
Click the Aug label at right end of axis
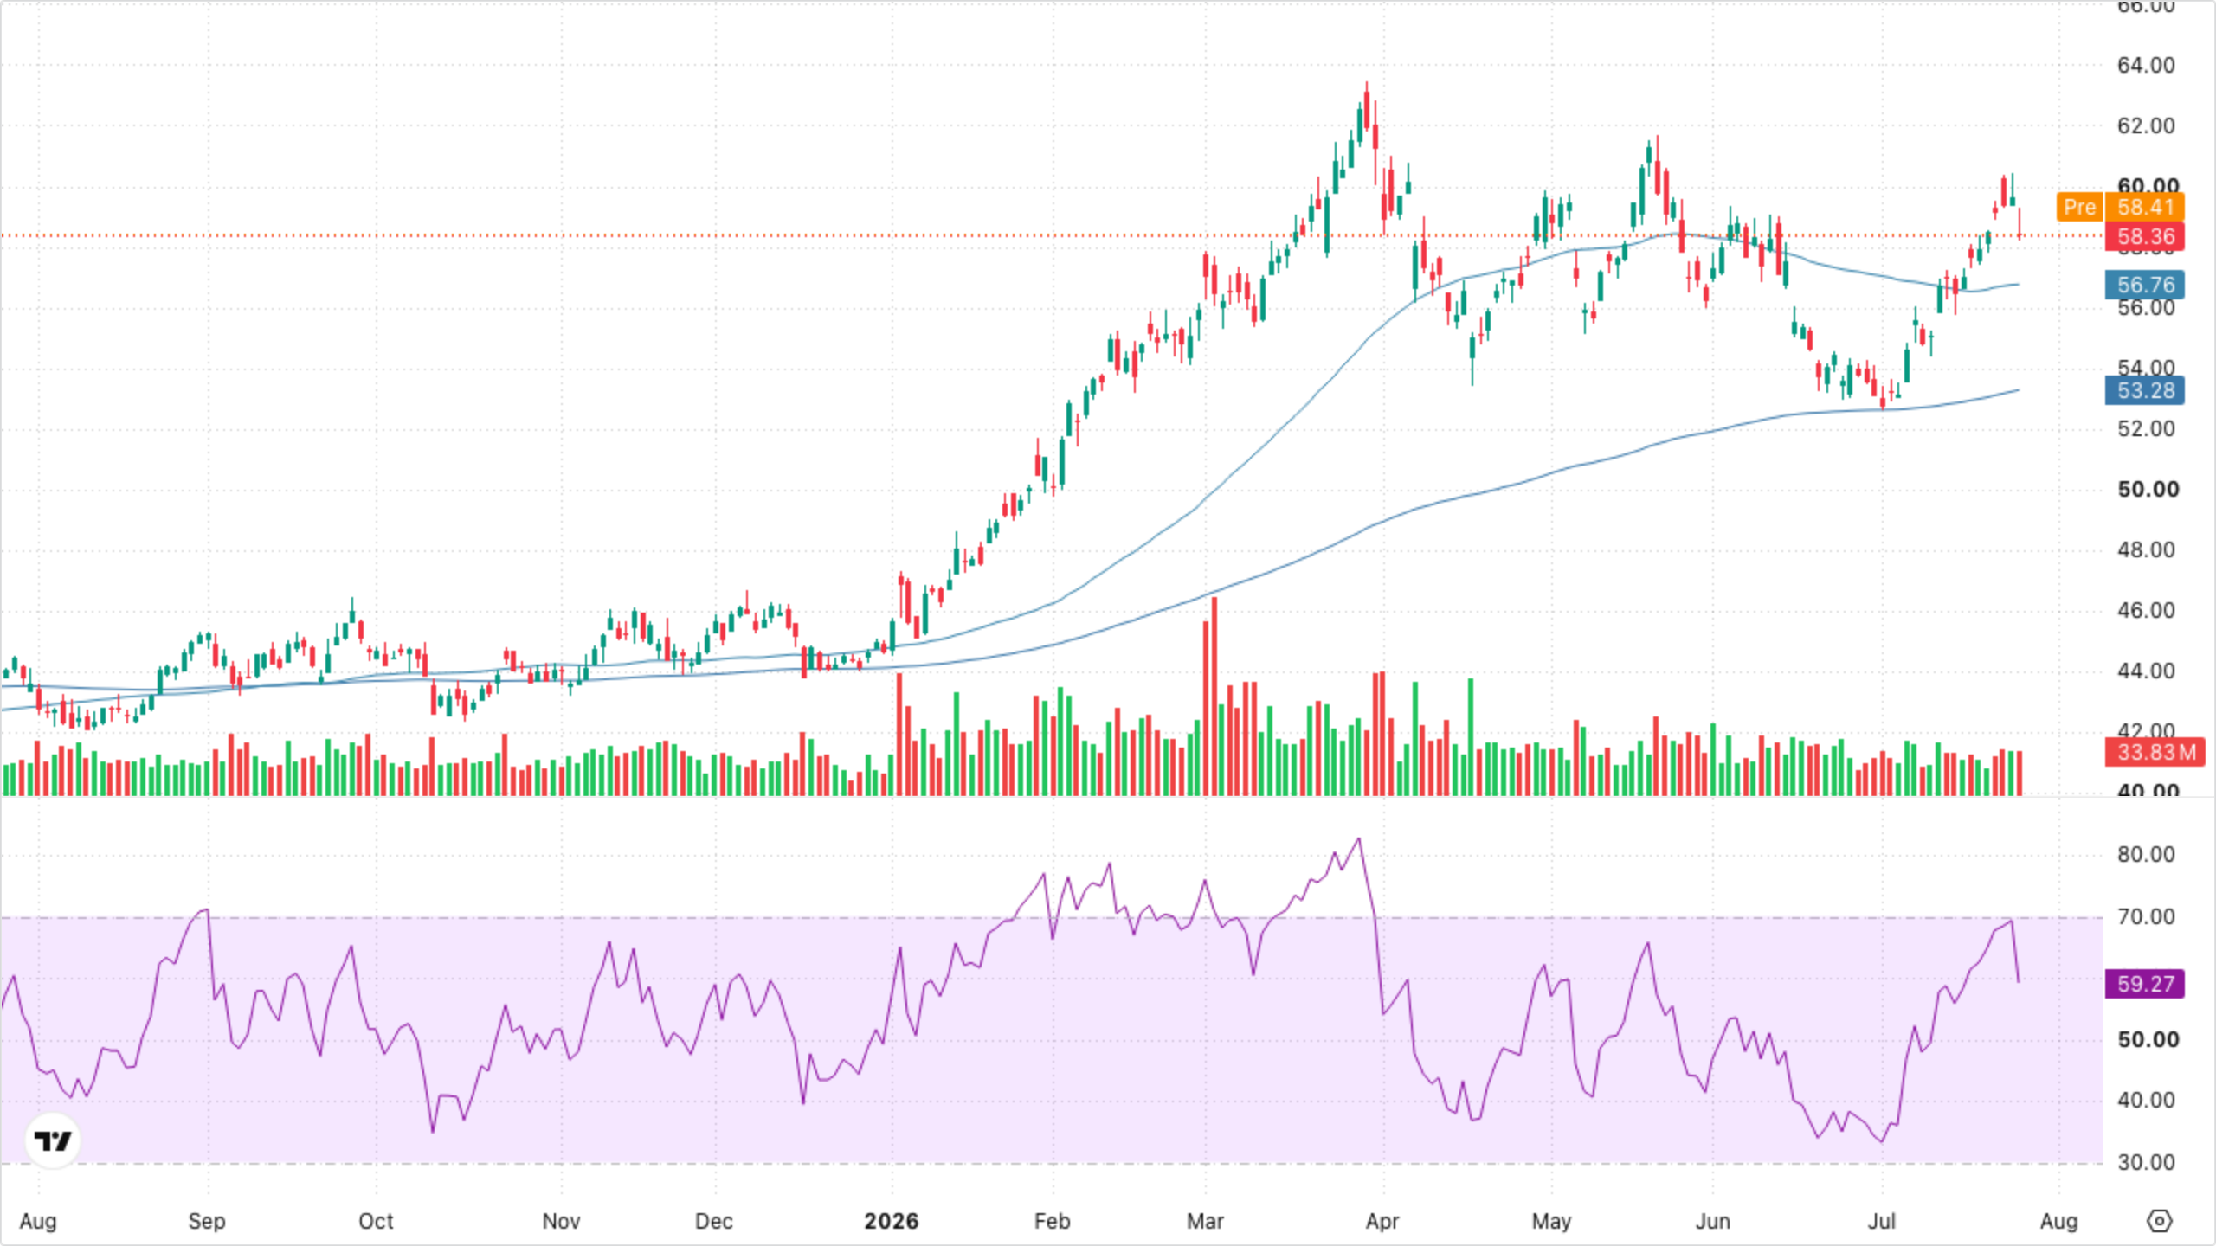click(2058, 1221)
